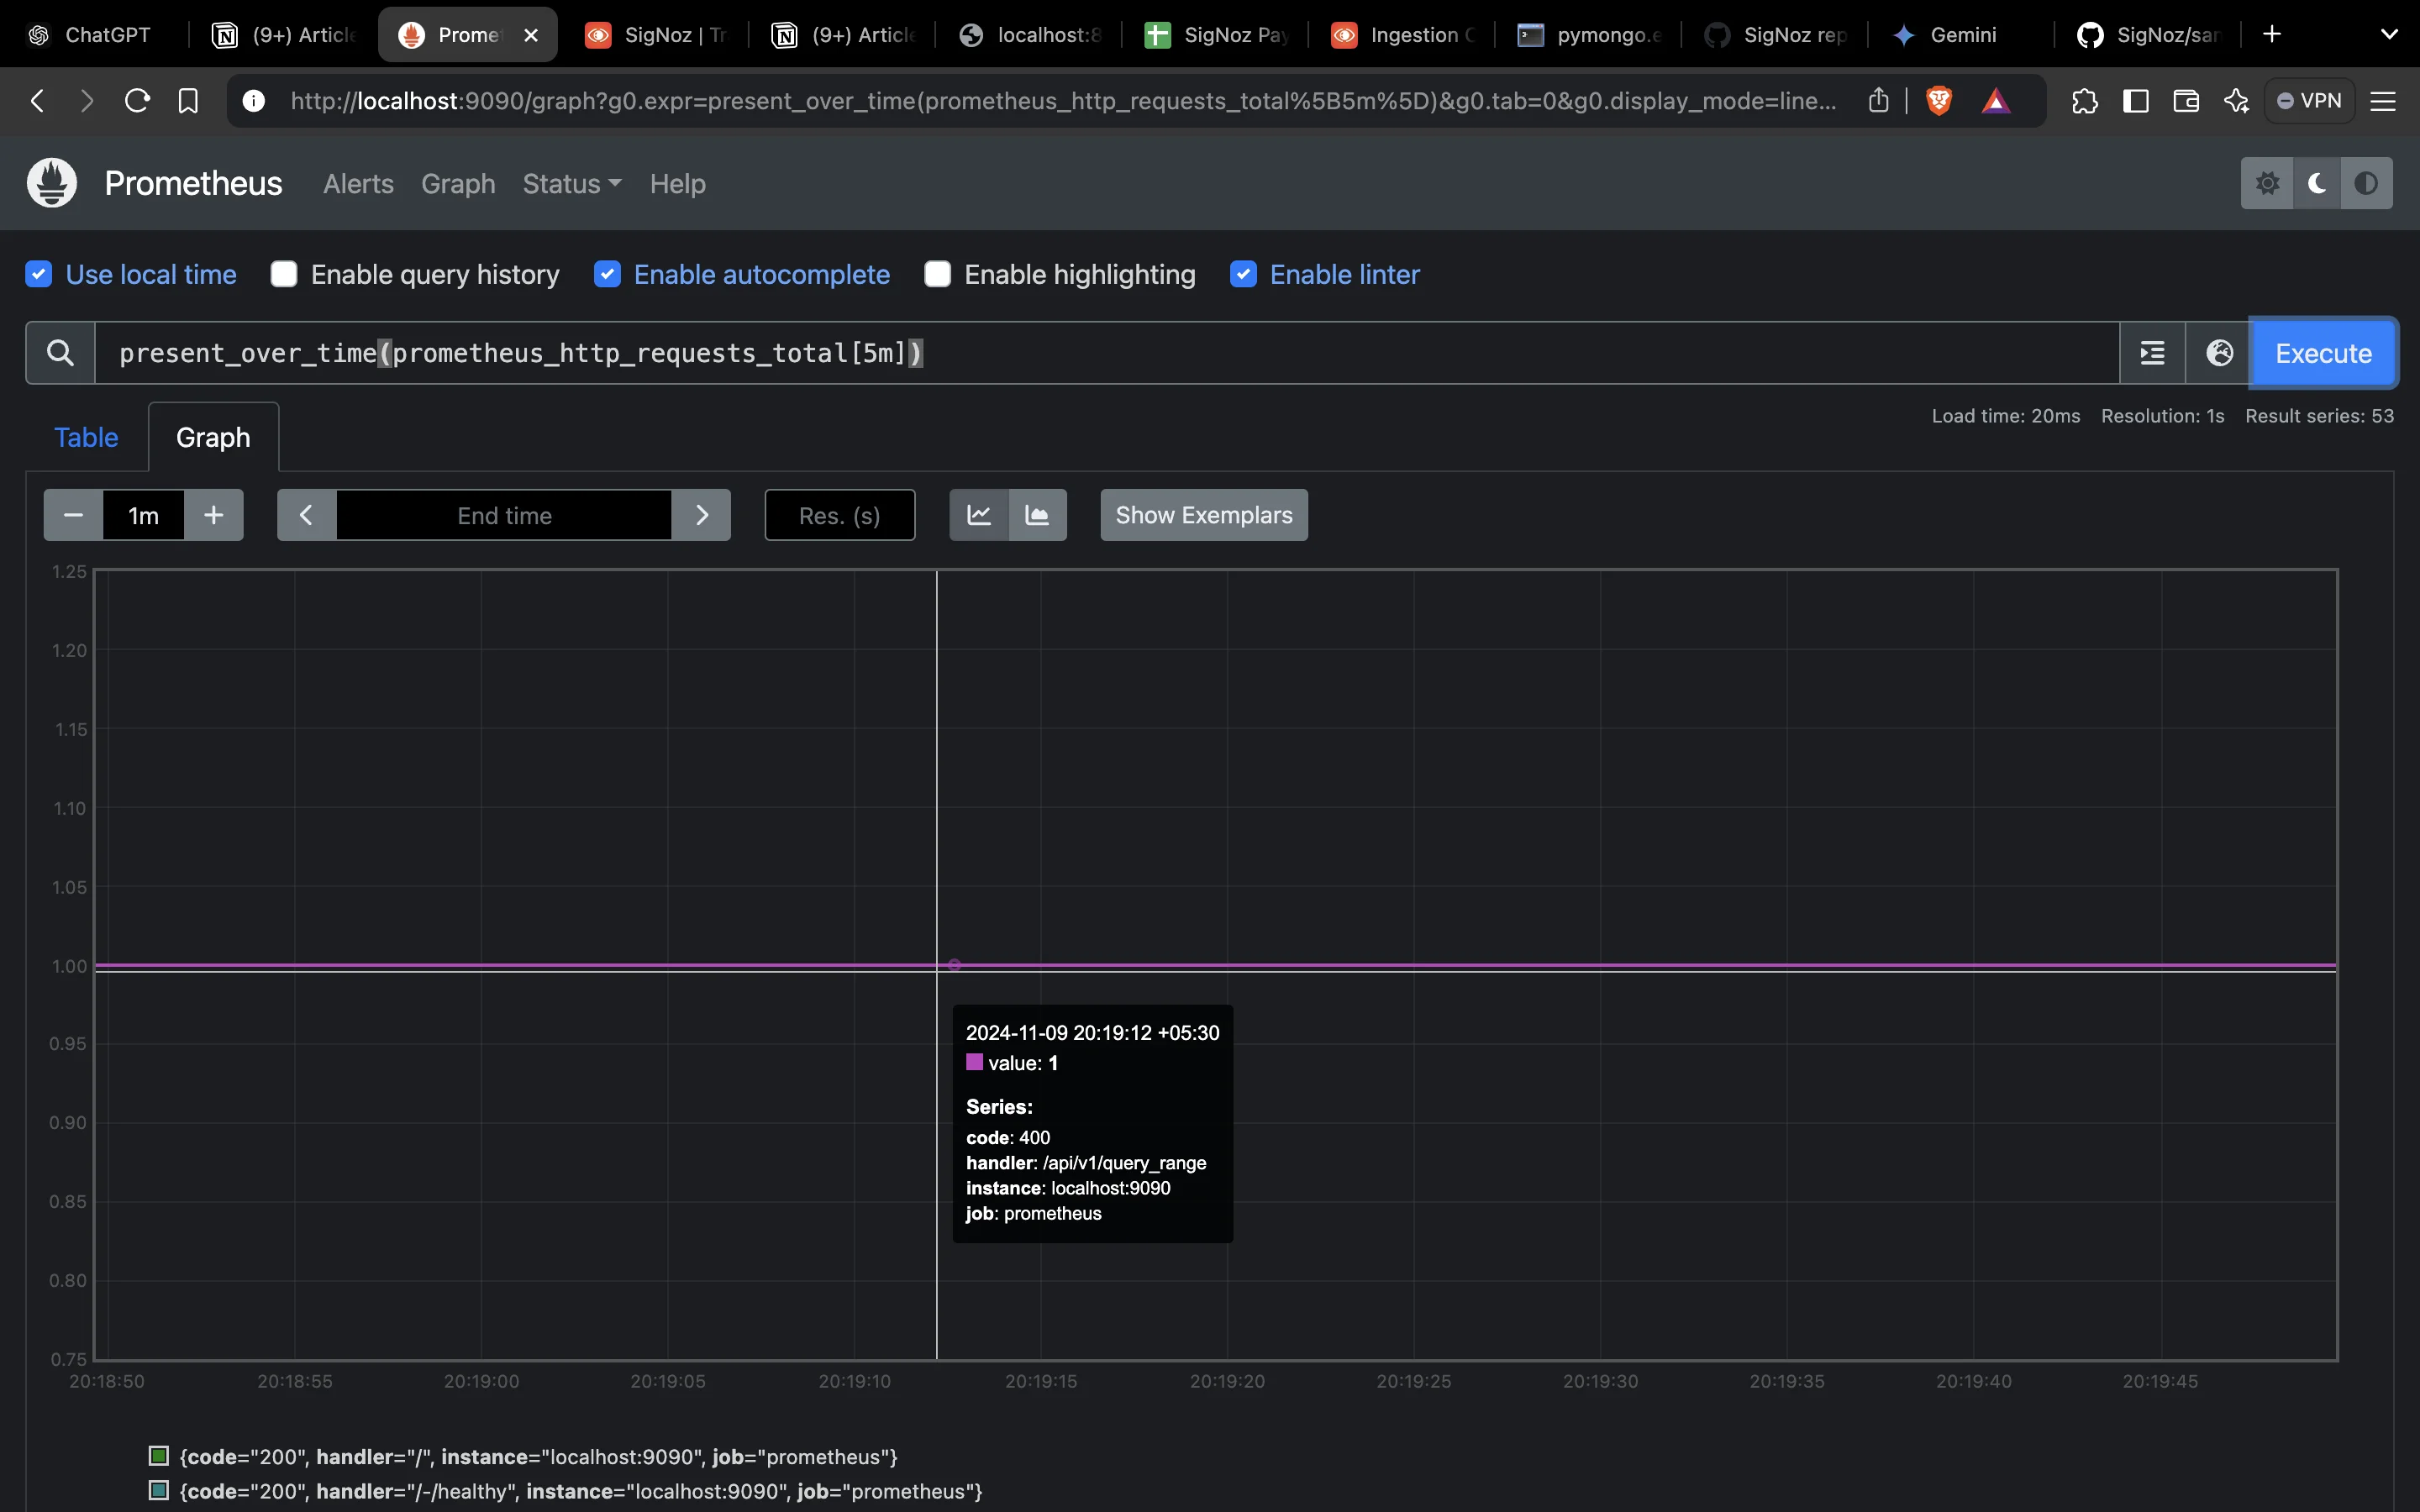Switch to the pymongo browser tab
The height and width of the screenshot is (1512, 2420).
click(1588, 35)
